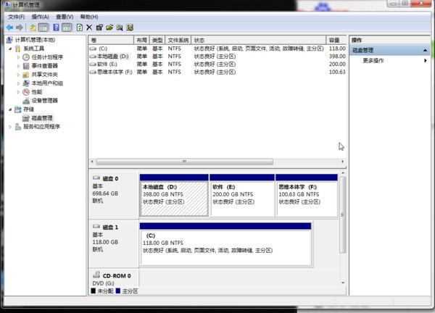Collapse the 磁盘管理 section in the 操作 pane

coord(425,50)
